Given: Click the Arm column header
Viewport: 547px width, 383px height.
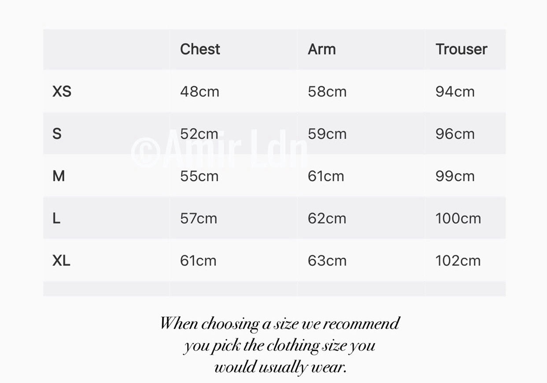Looking at the screenshot, I should tap(322, 49).
